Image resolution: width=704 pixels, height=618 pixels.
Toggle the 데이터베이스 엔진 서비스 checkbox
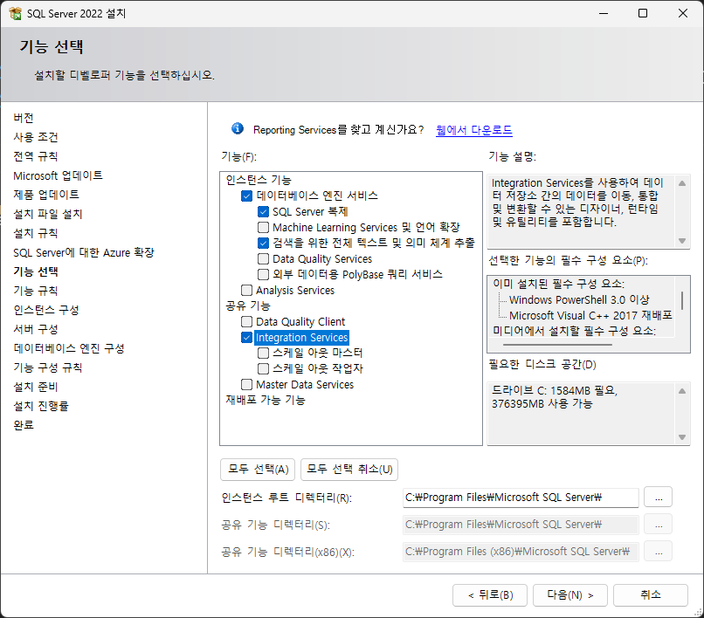(x=246, y=196)
